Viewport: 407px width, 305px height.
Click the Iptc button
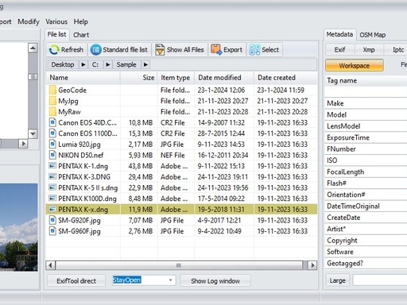(397, 50)
